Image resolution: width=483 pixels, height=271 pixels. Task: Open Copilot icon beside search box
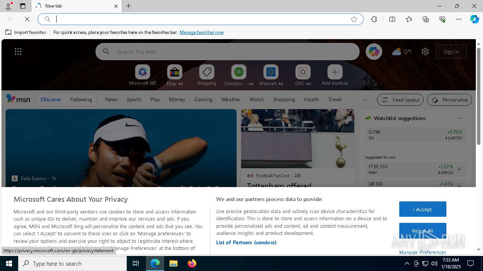[x=374, y=52]
